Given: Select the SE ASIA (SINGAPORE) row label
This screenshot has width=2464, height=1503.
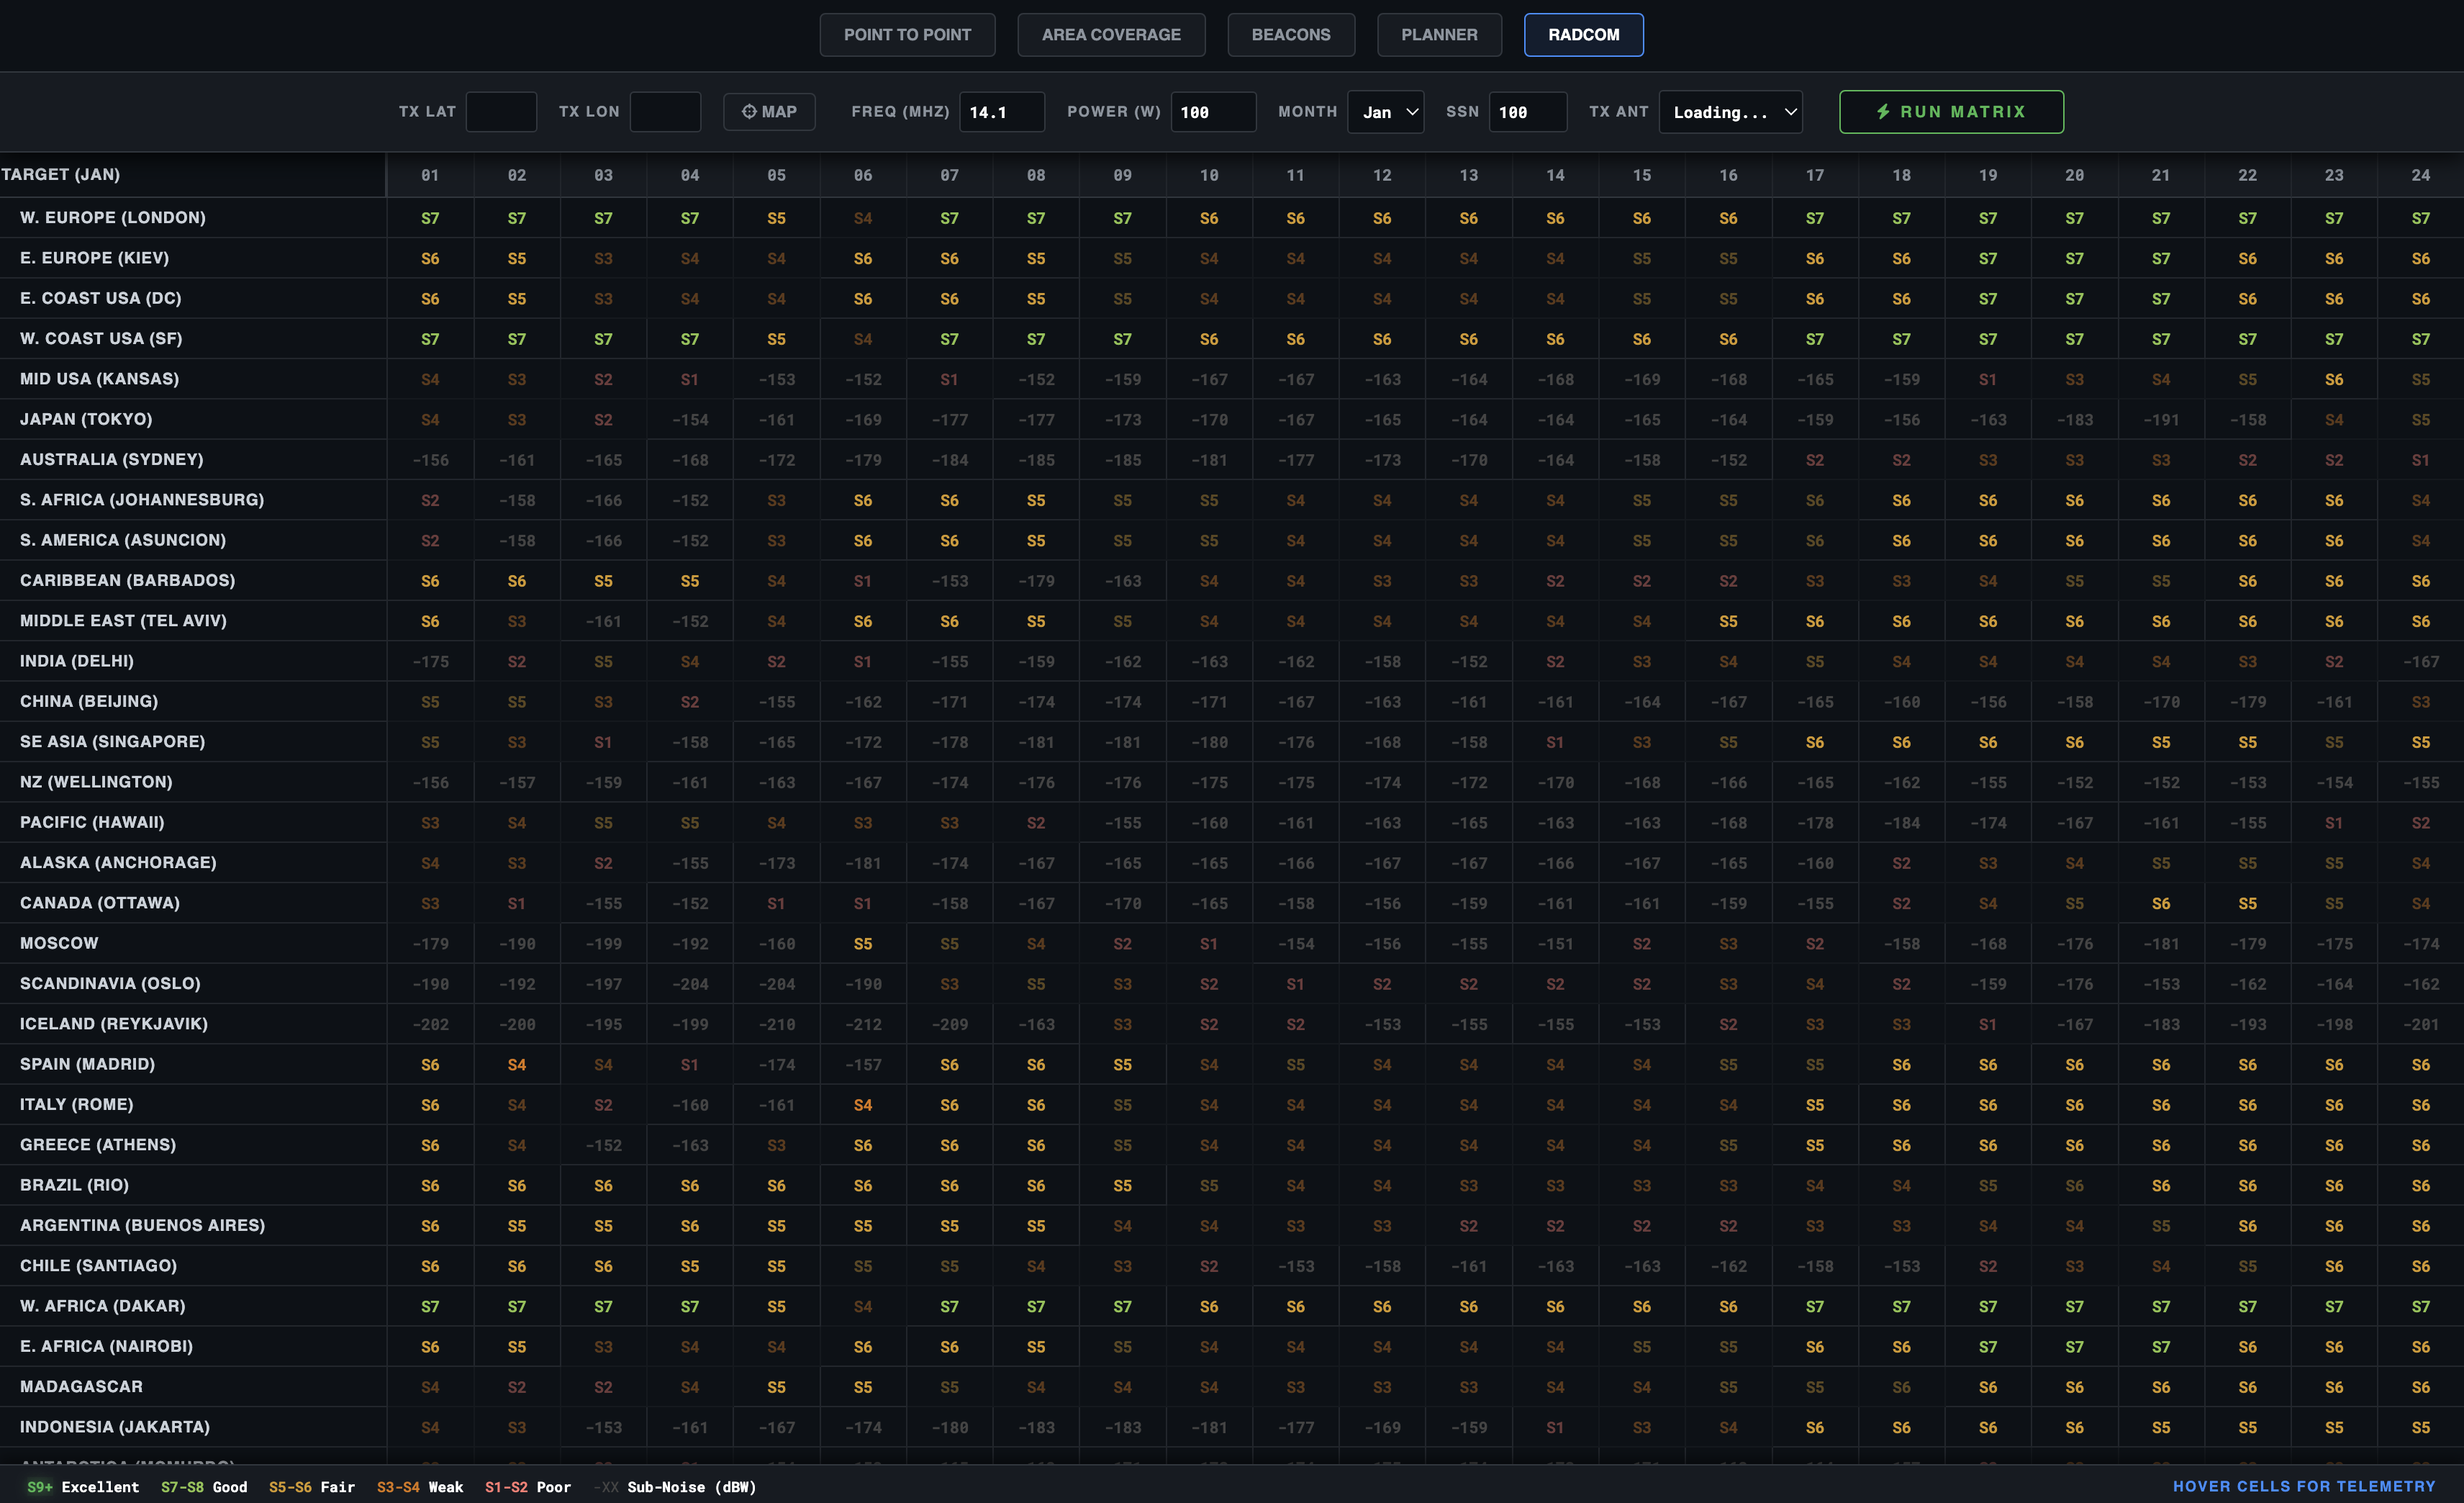Looking at the screenshot, I should pos(112,741).
